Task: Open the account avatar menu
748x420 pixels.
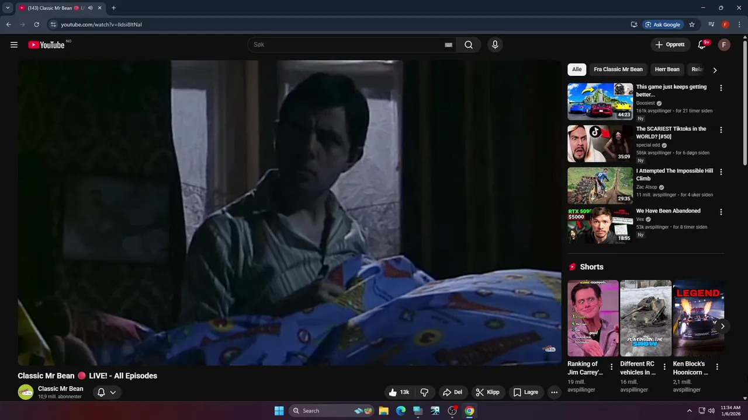Action: [x=724, y=45]
